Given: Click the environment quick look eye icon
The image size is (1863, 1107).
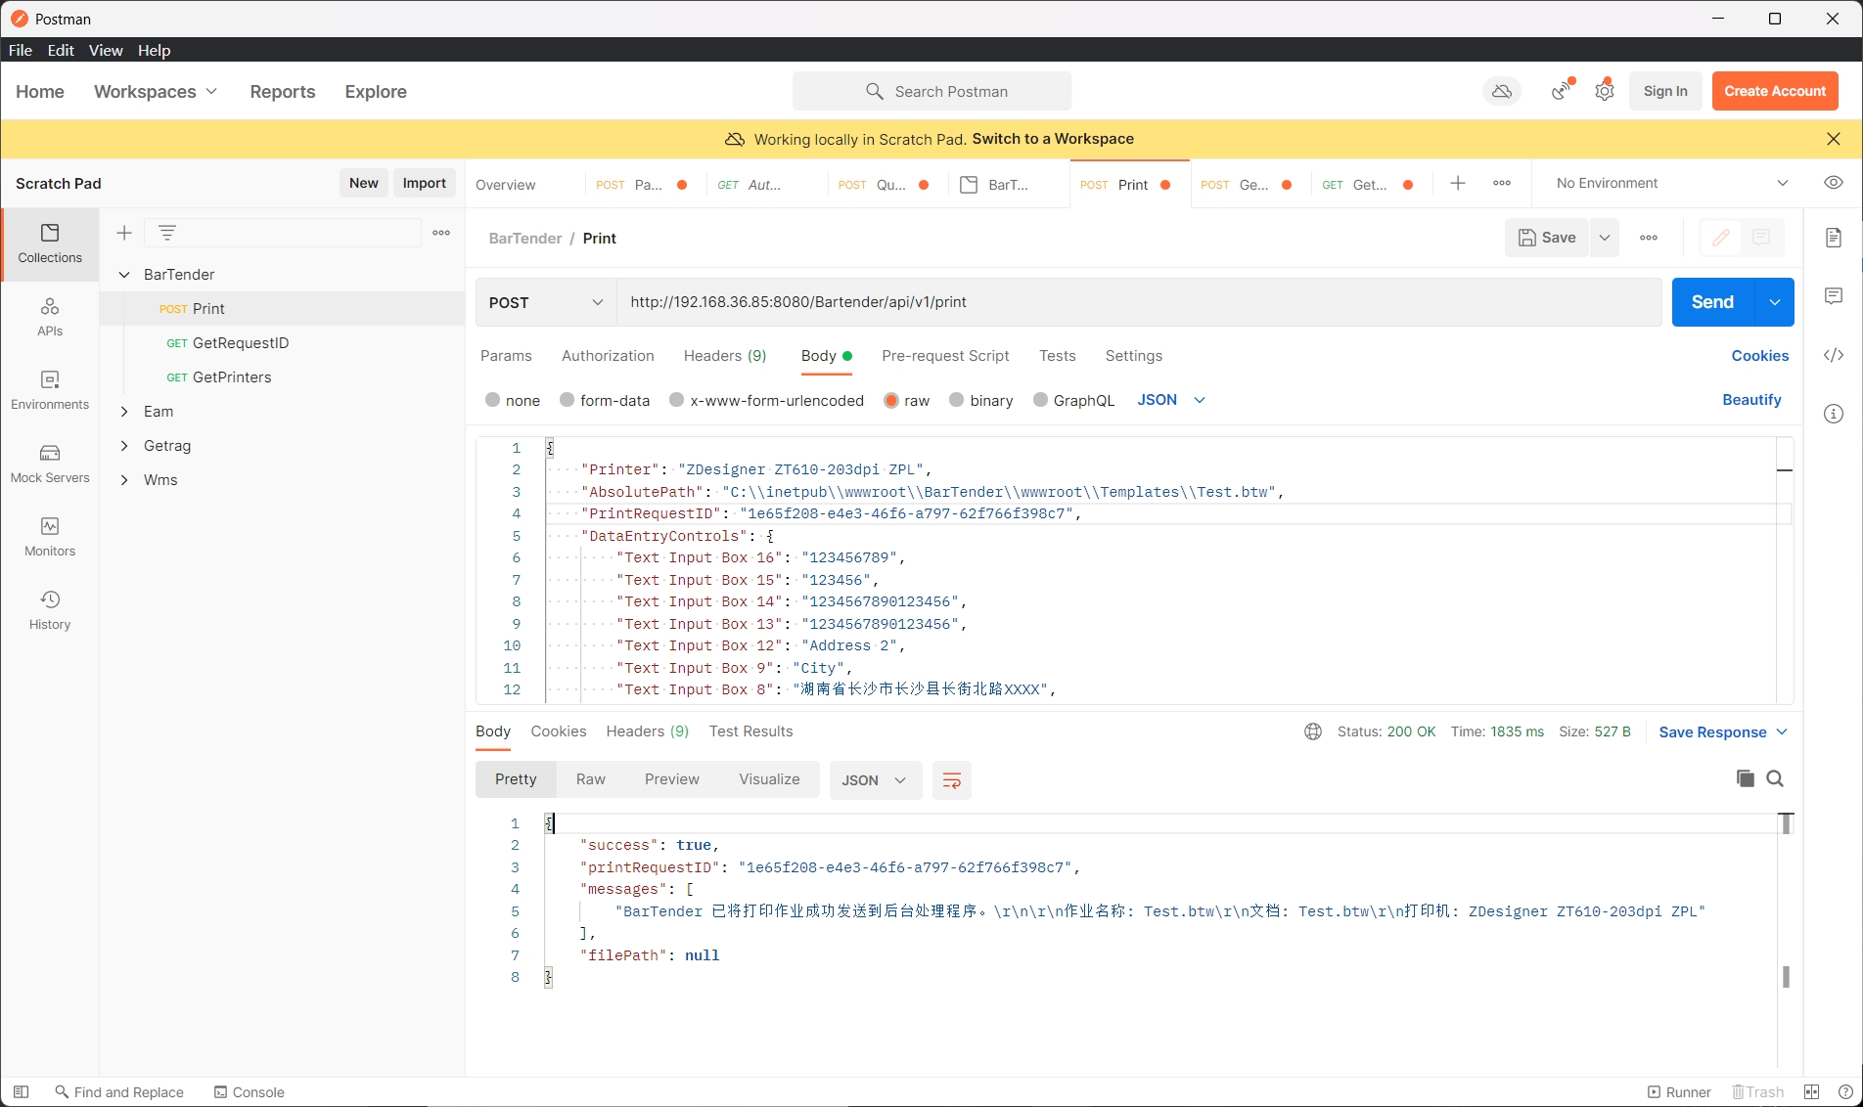Looking at the screenshot, I should coord(1834,183).
